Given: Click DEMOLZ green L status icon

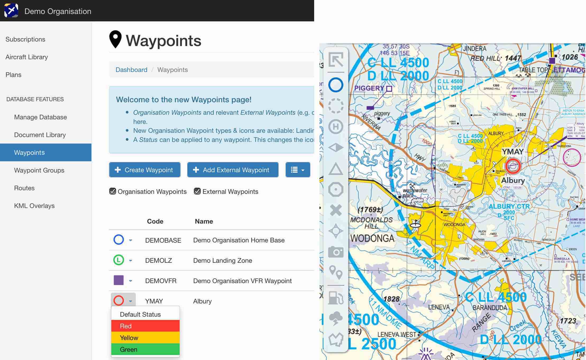Looking at the screenshot, I should (x=118, y=260).
